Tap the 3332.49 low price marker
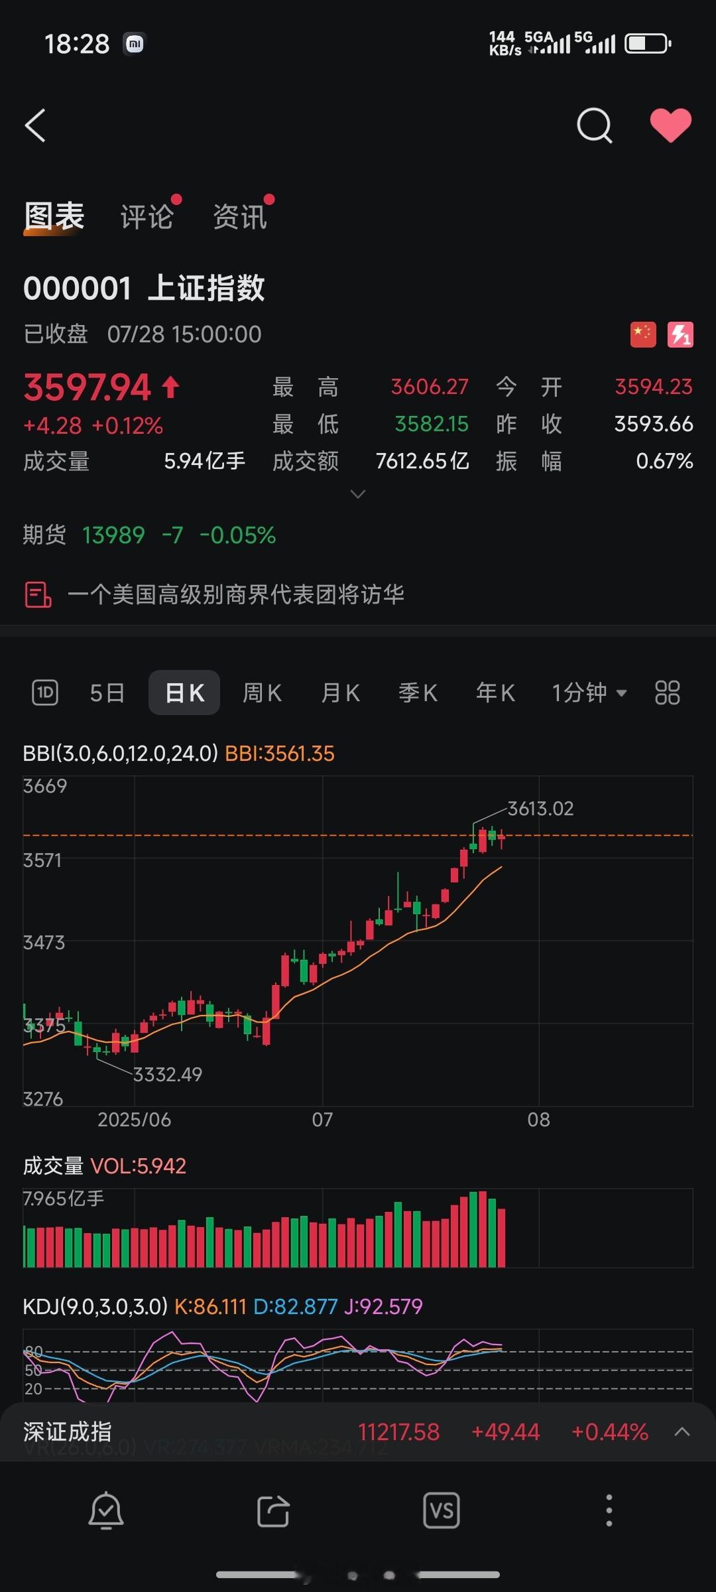This screenshot has height=1592, width=716. (168, 1074)
